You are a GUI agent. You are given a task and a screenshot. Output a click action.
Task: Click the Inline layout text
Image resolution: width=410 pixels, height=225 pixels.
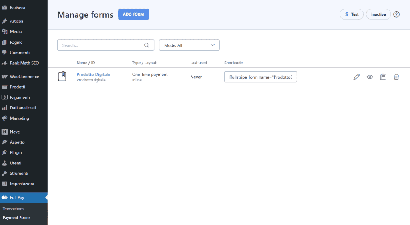(x=137, y=80)
